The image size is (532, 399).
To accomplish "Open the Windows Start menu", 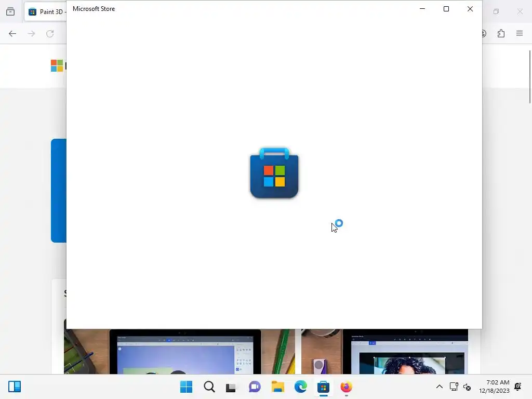I will [x=186, y=387].
